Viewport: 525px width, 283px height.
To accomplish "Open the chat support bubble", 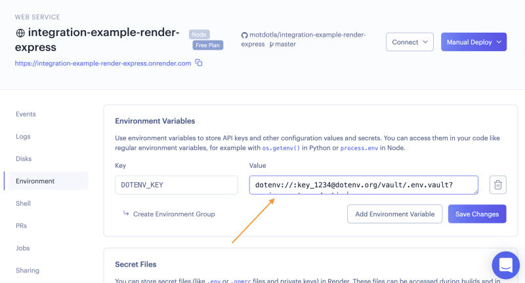I will [505, 265].
